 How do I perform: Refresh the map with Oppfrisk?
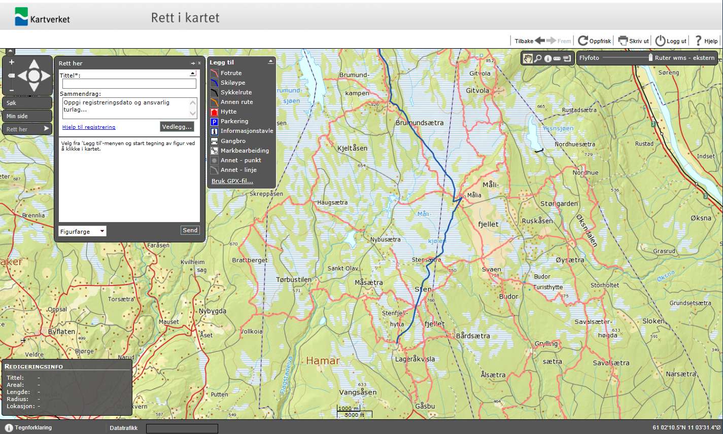(595, 41)
